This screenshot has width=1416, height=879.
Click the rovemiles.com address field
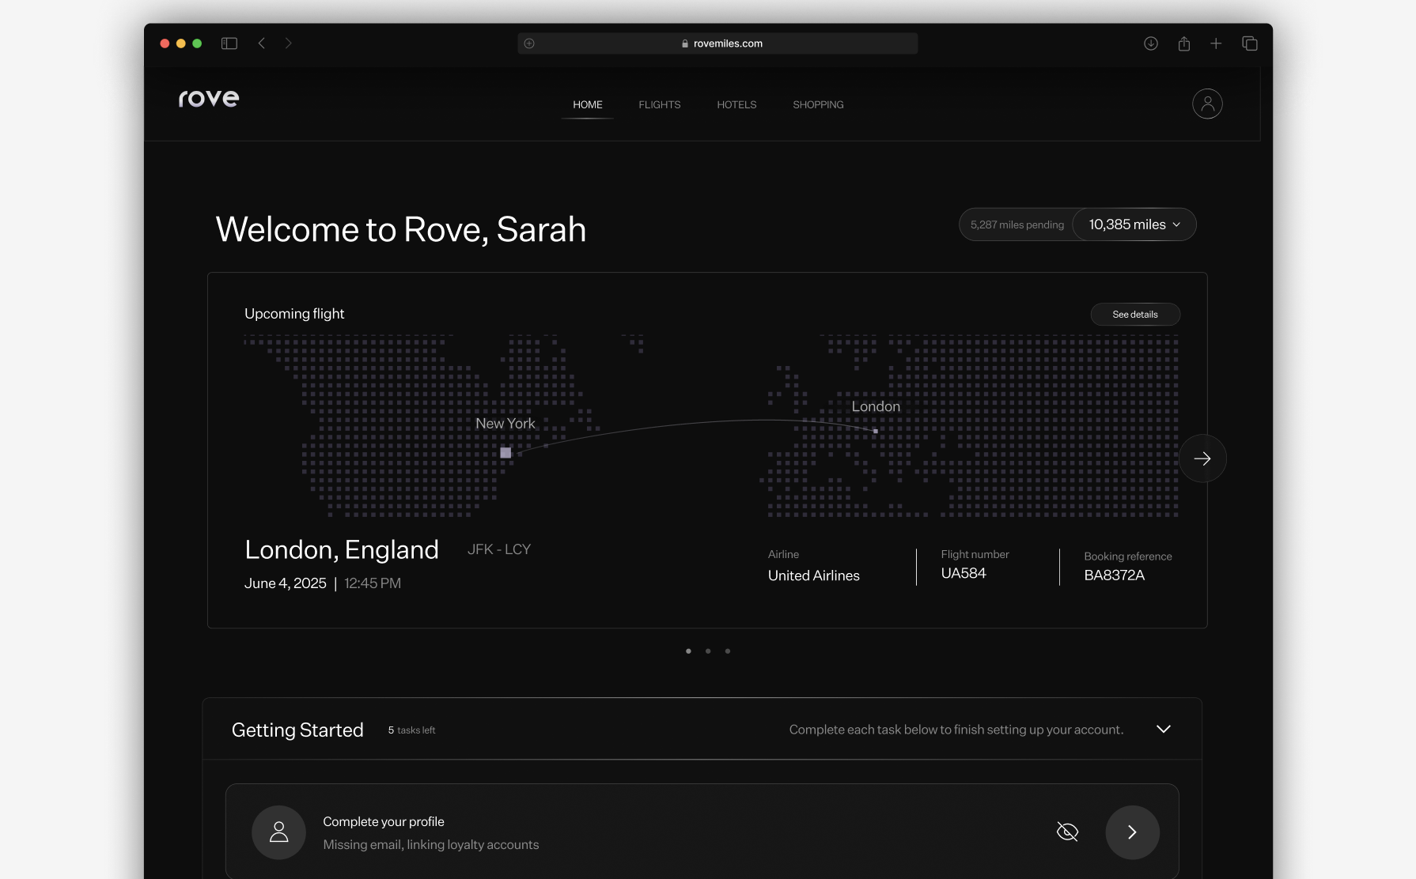click(717, 43)
